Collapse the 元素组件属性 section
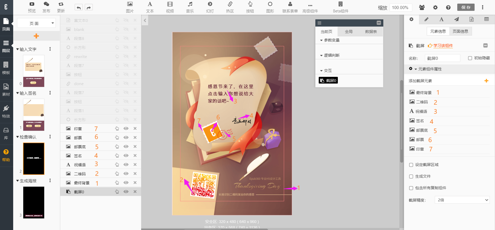 (416, 69)
